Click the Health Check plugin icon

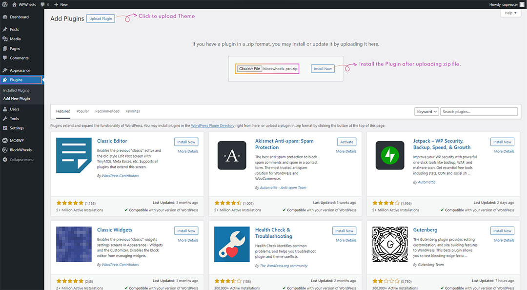pyautogui.click(x=232, y=244)
